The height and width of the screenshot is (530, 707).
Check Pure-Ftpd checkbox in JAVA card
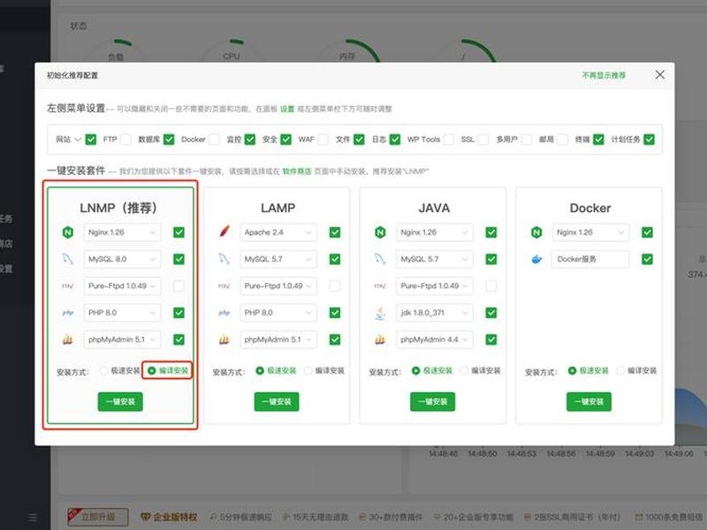pos(491,285)
